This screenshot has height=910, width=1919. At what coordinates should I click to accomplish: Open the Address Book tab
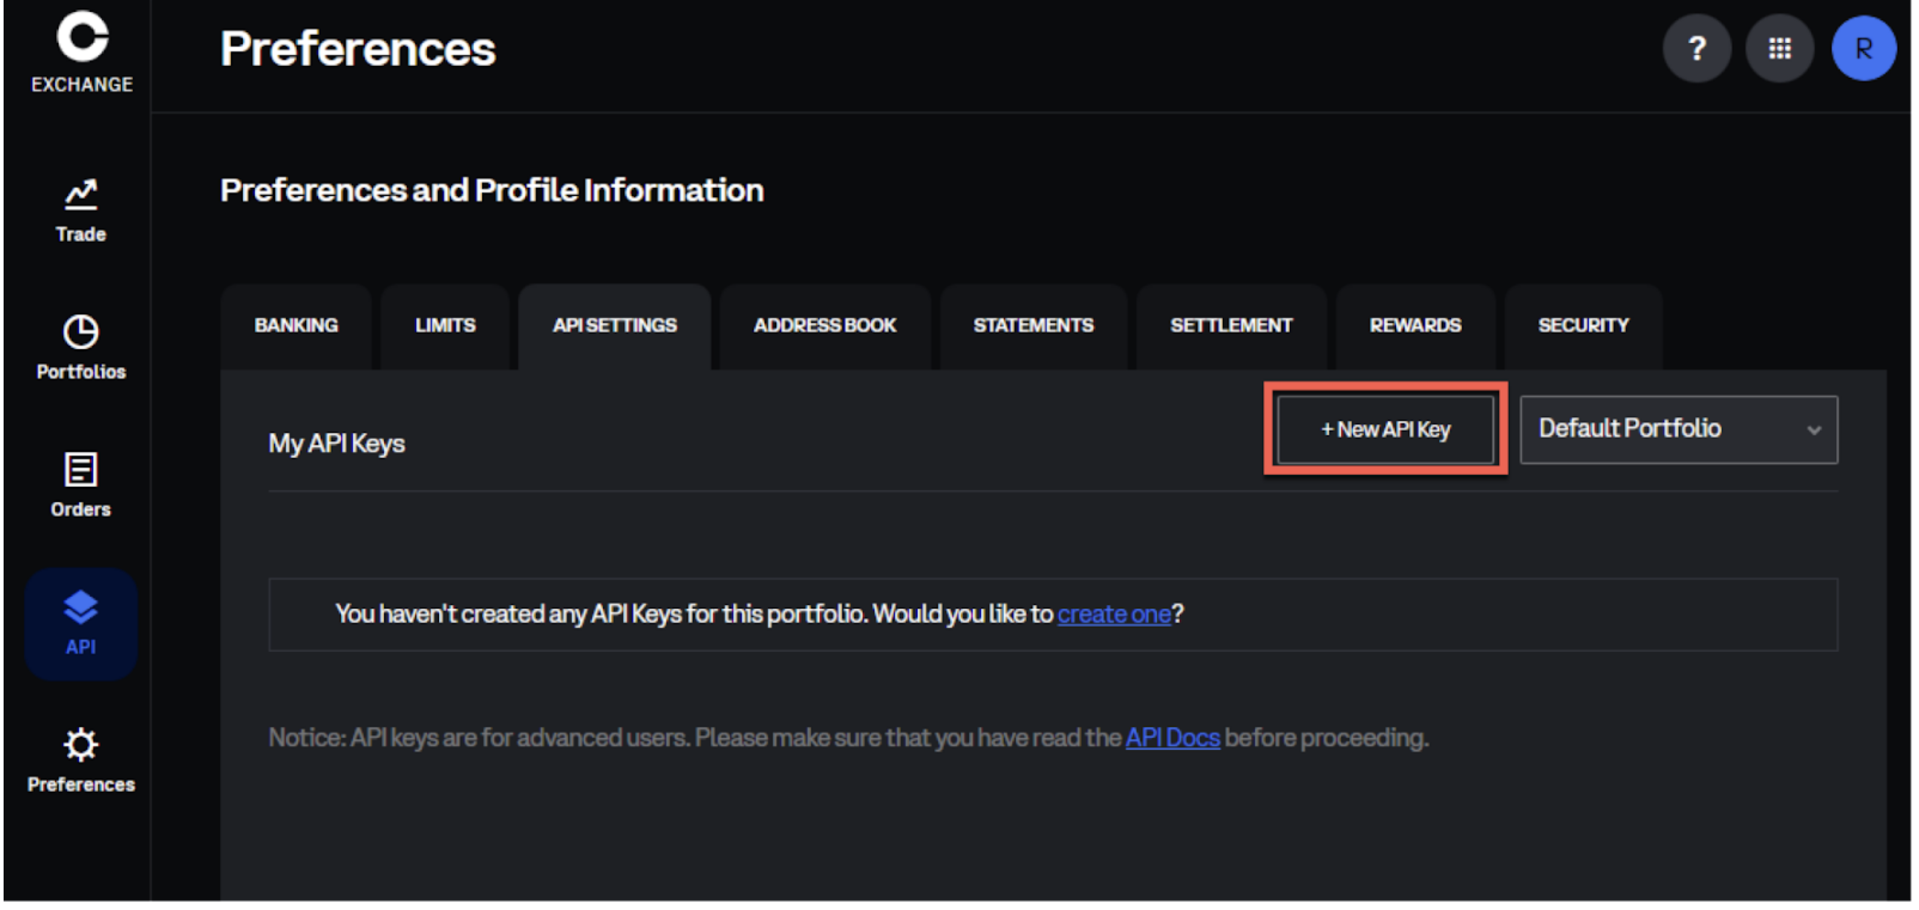(825, 326)
